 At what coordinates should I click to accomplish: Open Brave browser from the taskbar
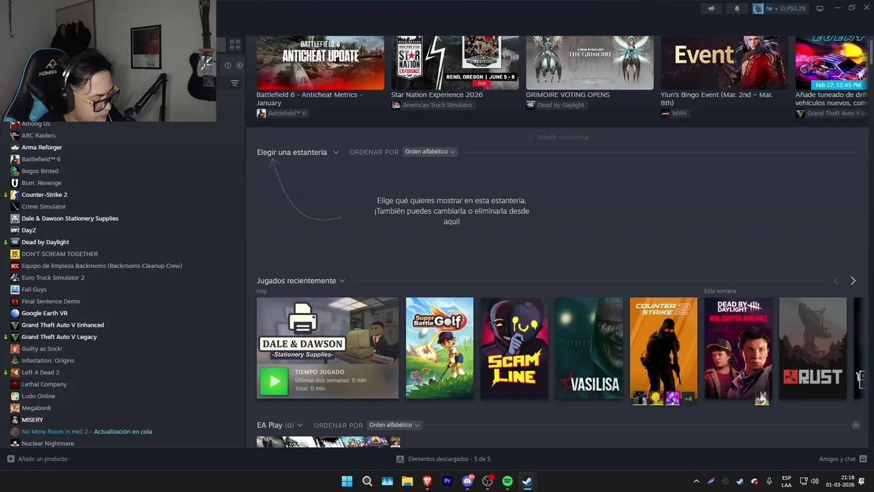(x=427, y=481)
